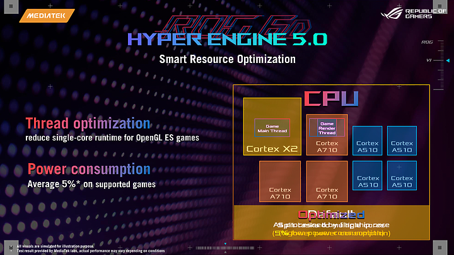Select the Average 5%* on supported games line
Image resolution: width=454 pixels, height=255 pixels.
91,184
